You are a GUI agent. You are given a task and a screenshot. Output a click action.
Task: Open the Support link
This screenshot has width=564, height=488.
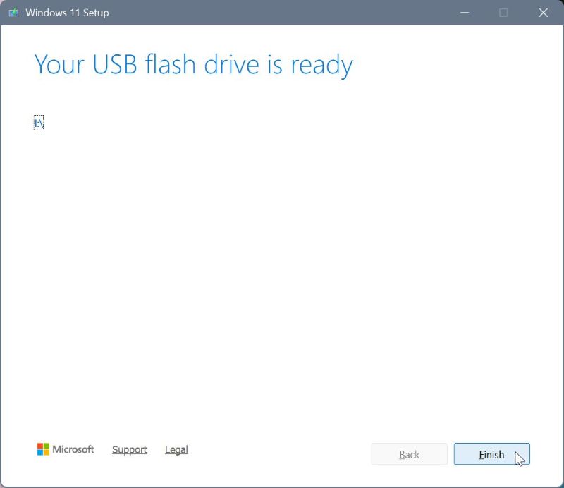point(130,449)
